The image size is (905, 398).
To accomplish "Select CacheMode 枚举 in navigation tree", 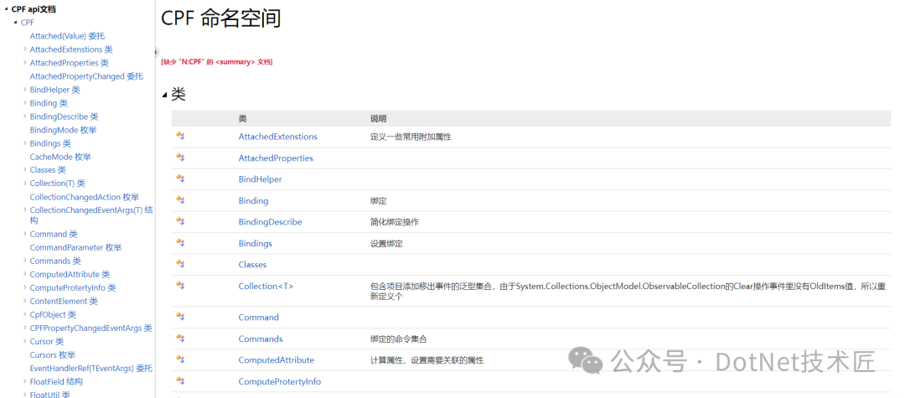I will (x=60, y=157).
